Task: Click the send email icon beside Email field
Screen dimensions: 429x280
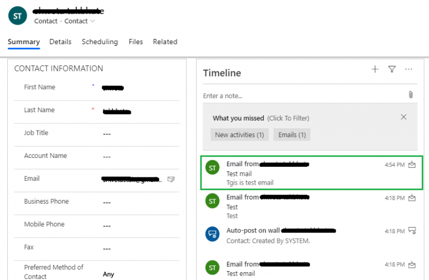Action: [x=171, y=179]
